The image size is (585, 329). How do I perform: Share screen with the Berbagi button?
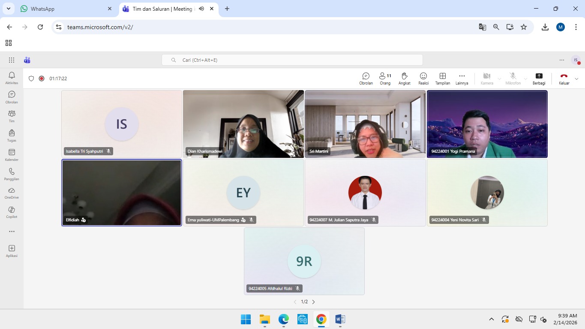(x=539, y=78)
